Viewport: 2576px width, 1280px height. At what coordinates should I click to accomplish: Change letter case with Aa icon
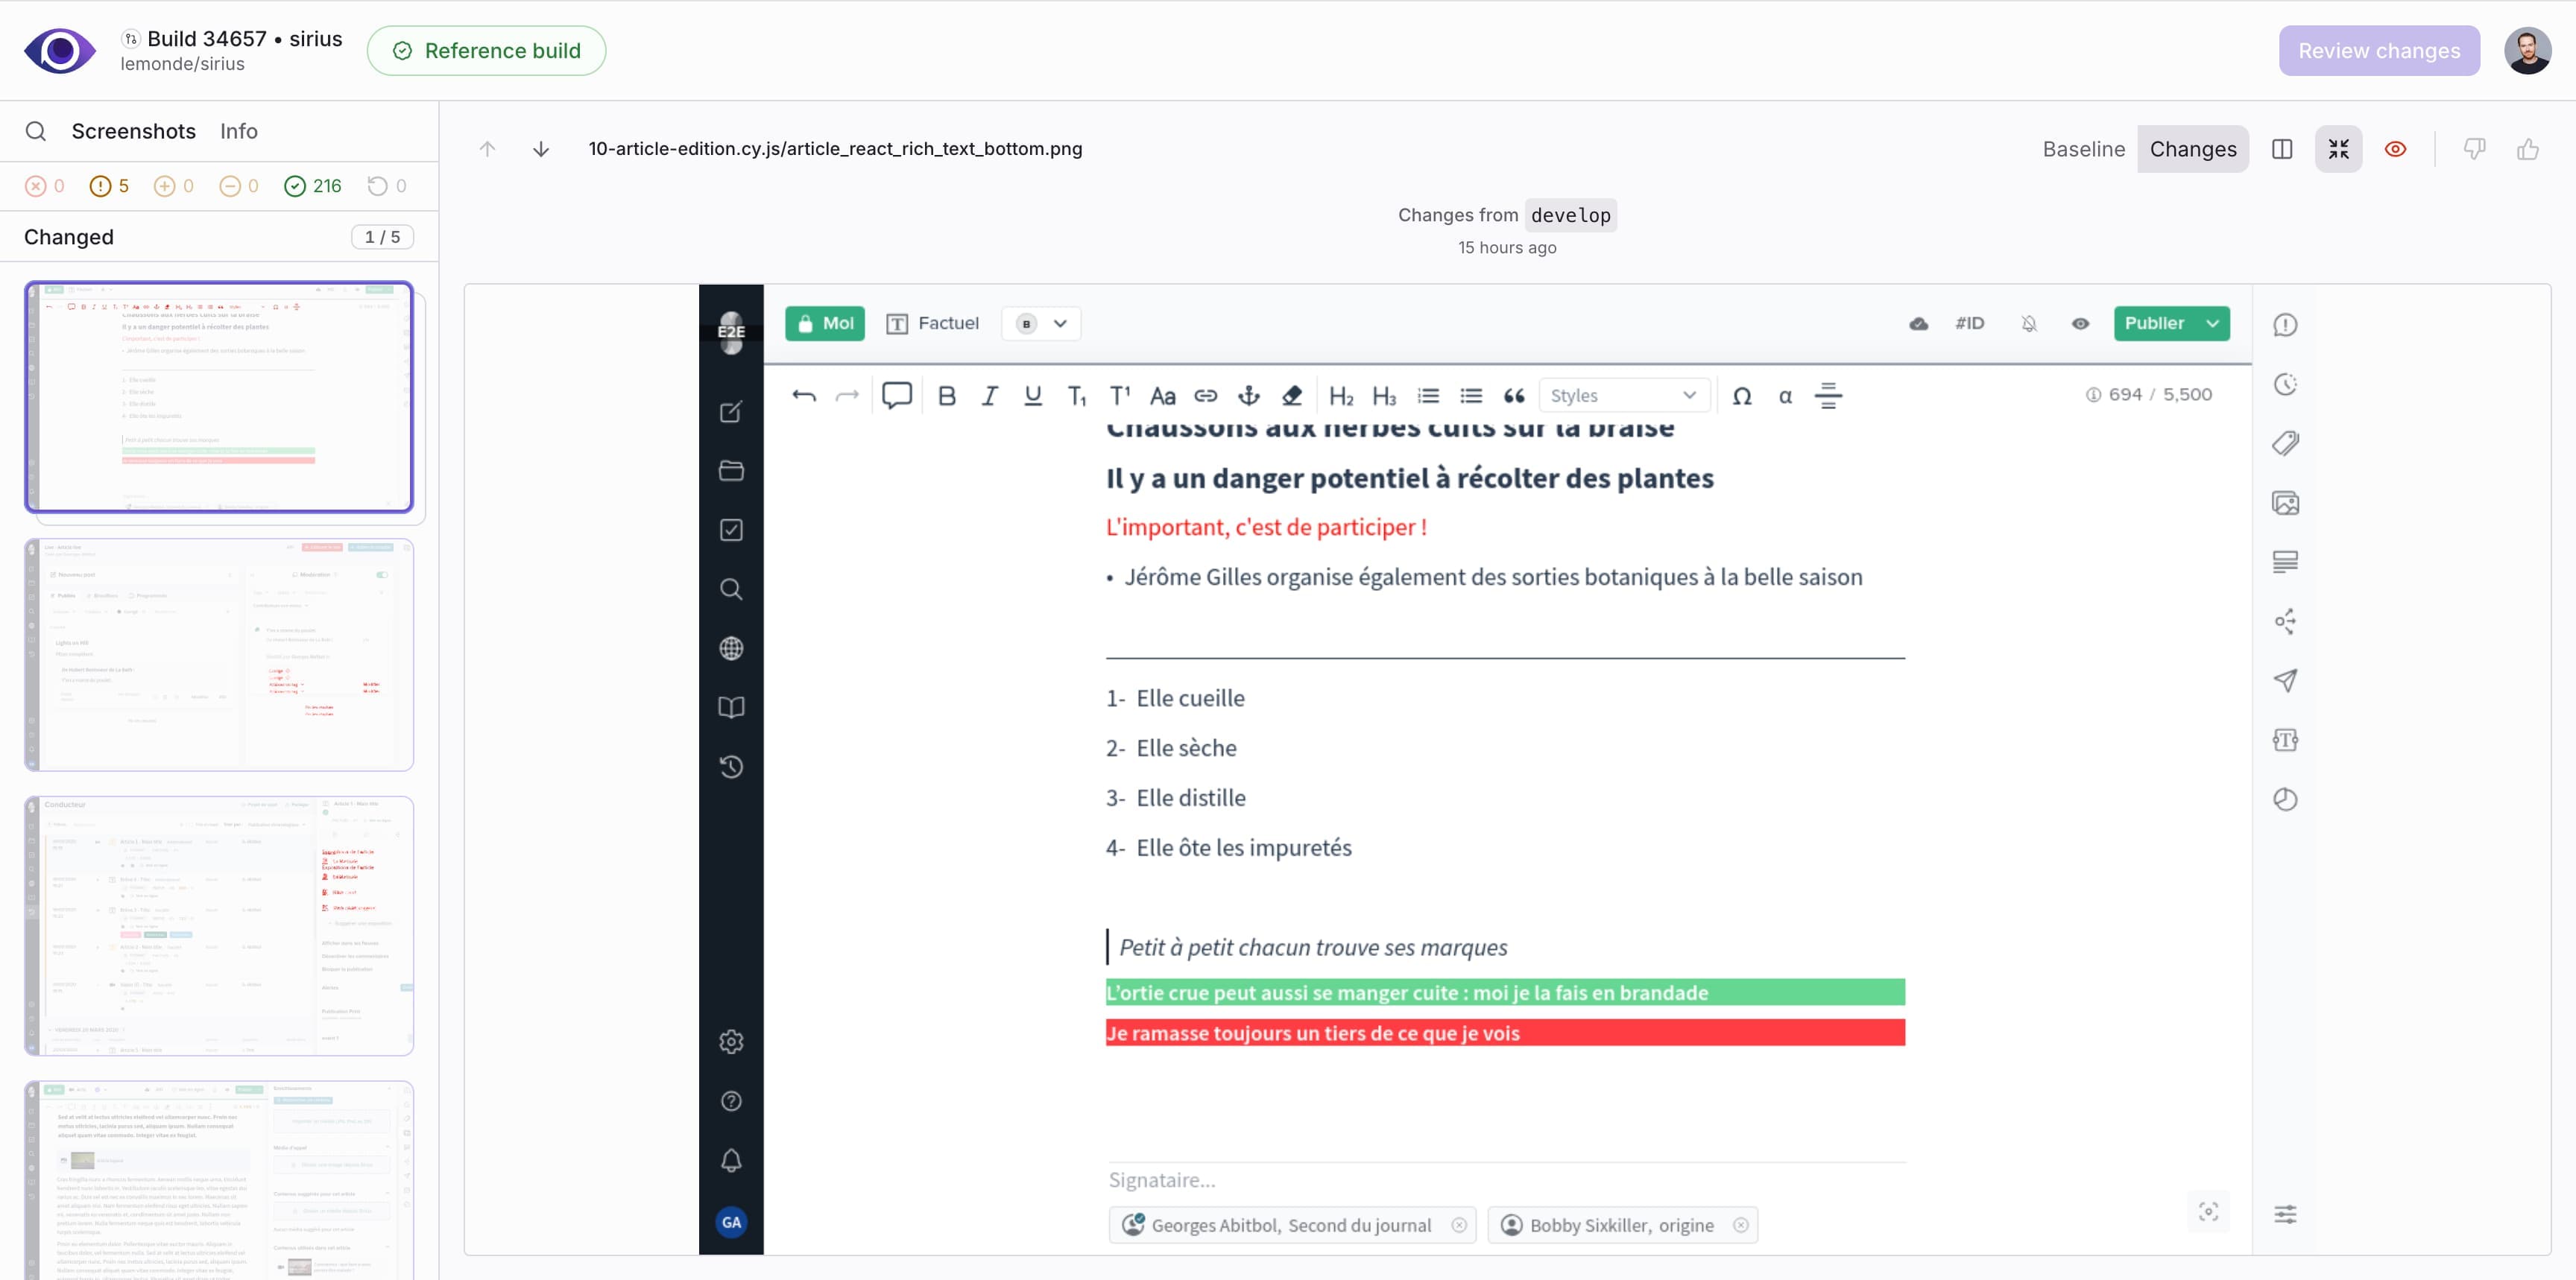pyautogui.click(x=1162, y=396)
